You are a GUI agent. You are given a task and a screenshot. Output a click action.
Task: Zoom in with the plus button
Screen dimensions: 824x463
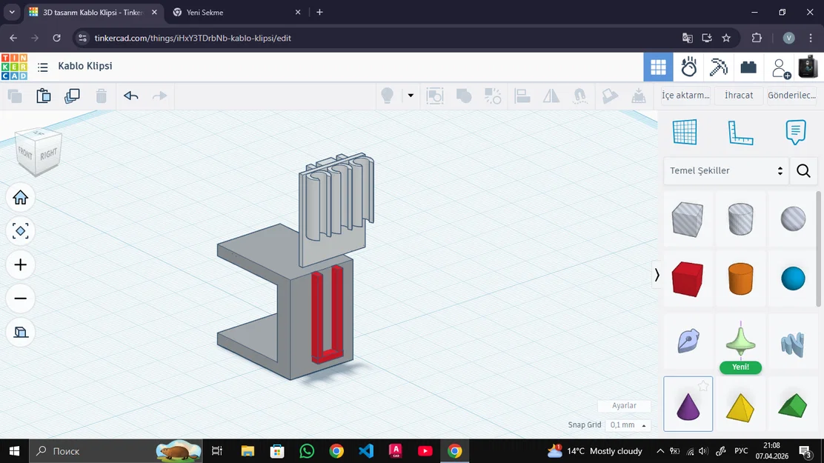click(x=21, y=265)
